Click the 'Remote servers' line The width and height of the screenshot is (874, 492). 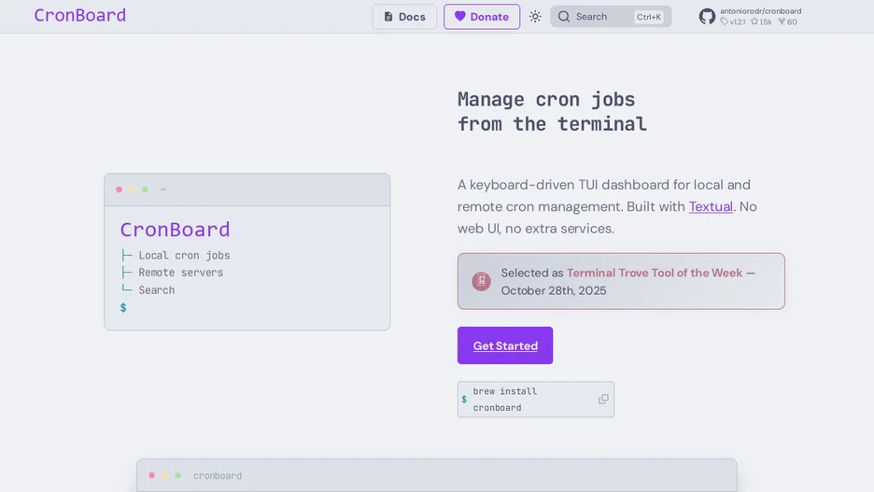pyautogui.click(x=180, y=273)
